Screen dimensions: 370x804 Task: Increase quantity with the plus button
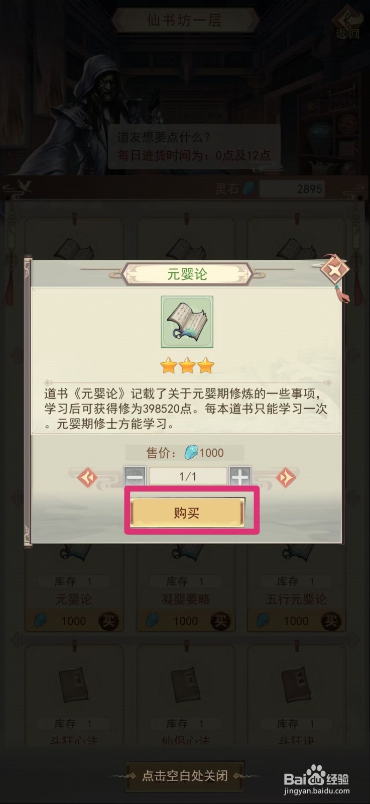[240, 476]
